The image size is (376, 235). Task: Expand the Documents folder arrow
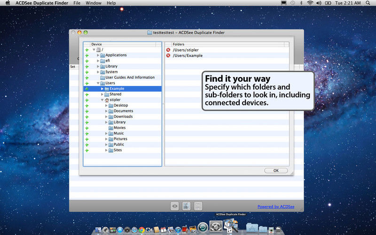[x=106, y=111]
